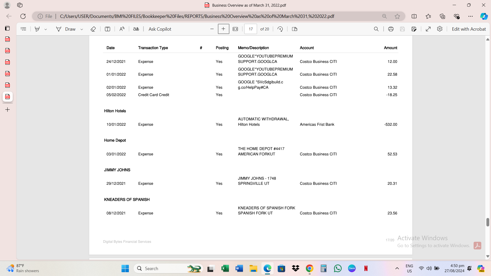Viewport: 491px width, 276px height.
Task: Open Browser essentials heart icon
Action: [x=456, y=16]
